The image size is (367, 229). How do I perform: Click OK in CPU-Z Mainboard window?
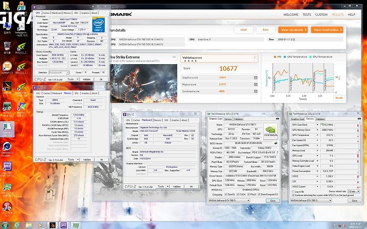[x=191, y=186]
